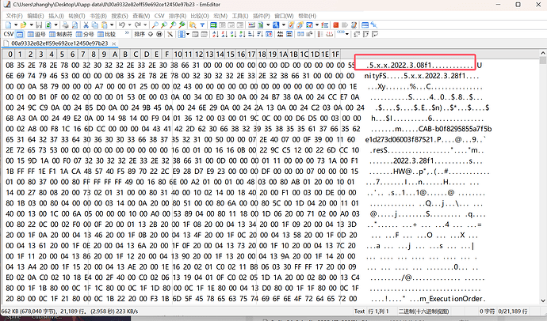This screenshot has height=321, width=547.
Task: Open the 编辑(E) menu
Action: click(x=36, y=16)
